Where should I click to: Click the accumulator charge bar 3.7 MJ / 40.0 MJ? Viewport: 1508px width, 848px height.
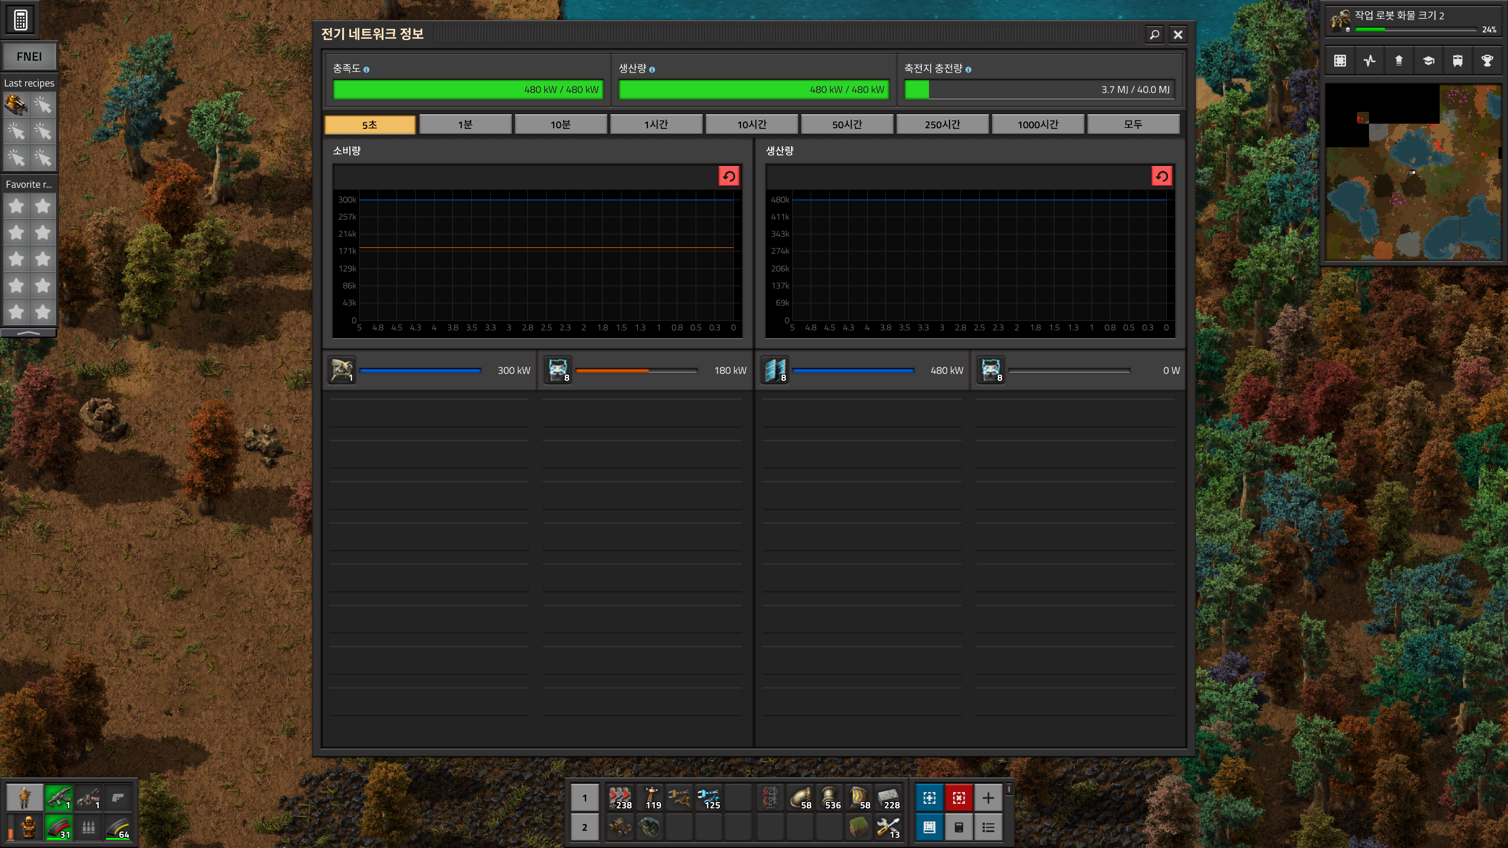click(1040, 90)
